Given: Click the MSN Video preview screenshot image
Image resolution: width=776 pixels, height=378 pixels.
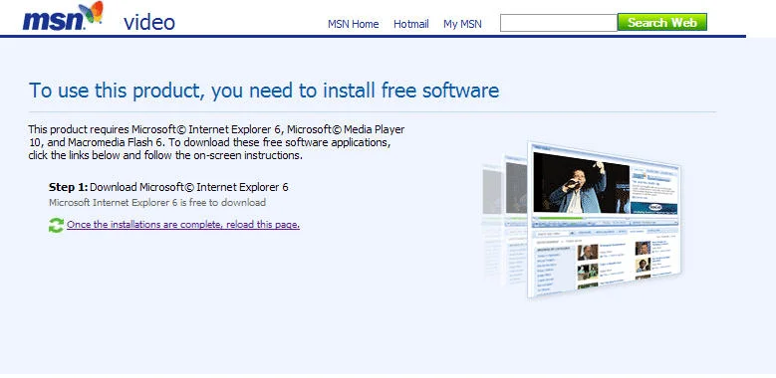Looking at the screenshot, I should tap(582, 220).
